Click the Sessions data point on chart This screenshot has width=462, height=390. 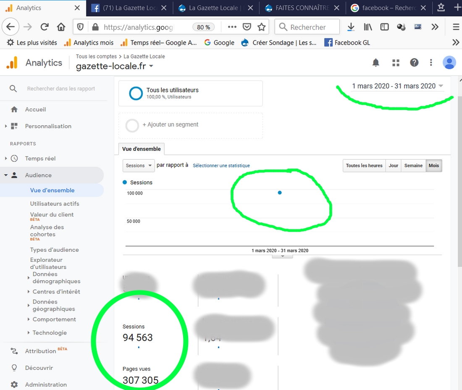(x=280, y=193)
